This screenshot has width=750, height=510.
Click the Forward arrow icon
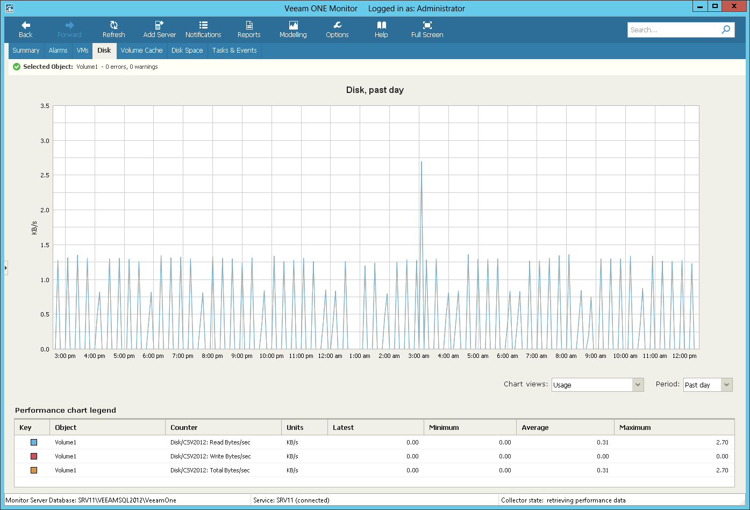(x=69, y=25)
